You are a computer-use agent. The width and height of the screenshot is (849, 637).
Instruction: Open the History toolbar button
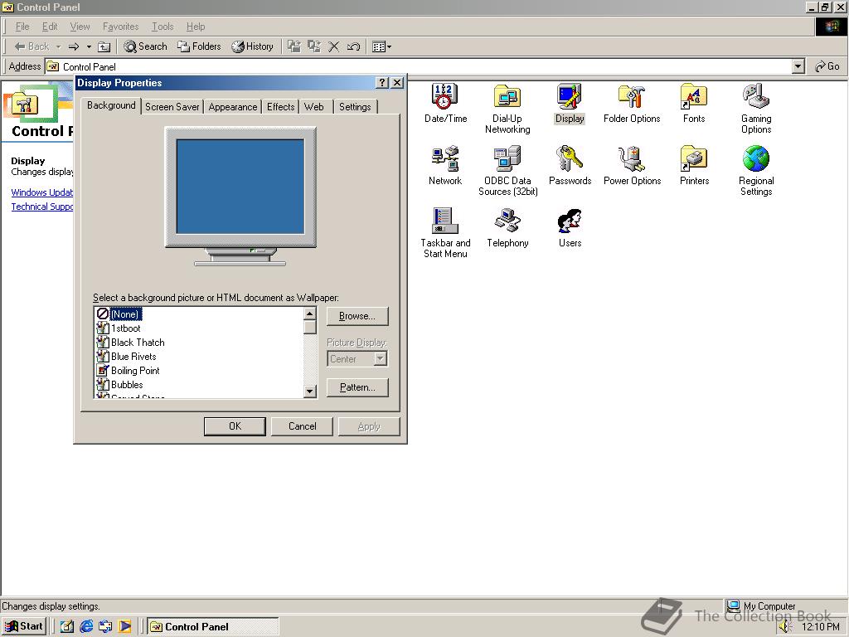click(252, 46)
